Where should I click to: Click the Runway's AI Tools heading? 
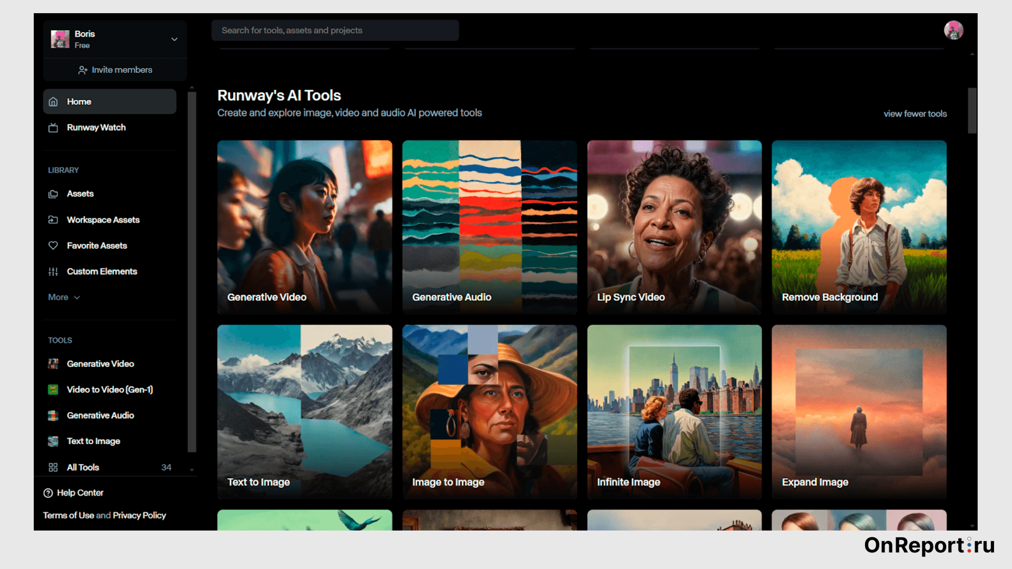coord(279,95)
